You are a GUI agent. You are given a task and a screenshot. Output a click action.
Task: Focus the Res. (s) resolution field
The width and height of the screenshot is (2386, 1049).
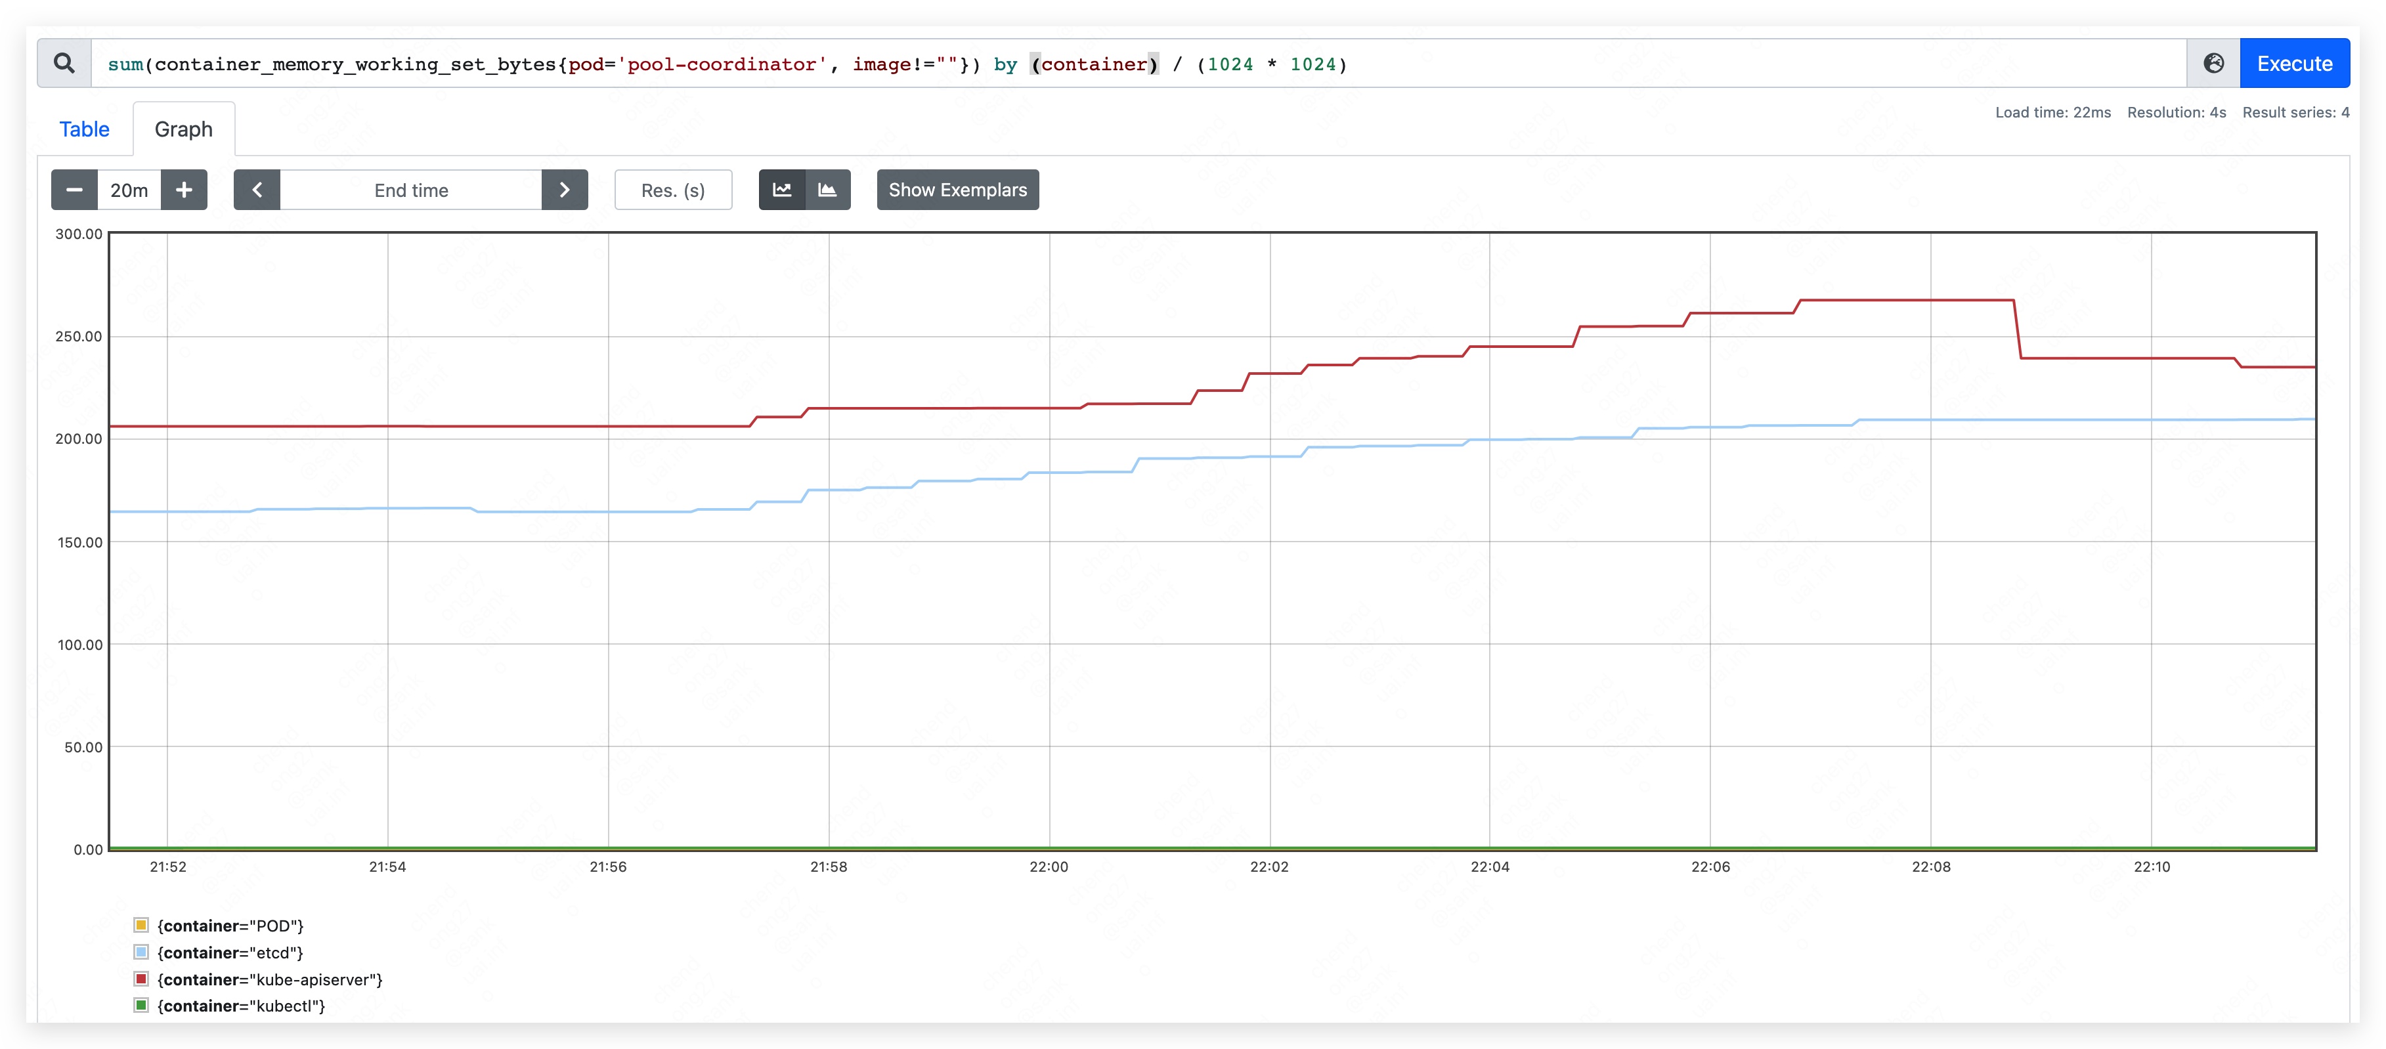click(x=674, y=190)
